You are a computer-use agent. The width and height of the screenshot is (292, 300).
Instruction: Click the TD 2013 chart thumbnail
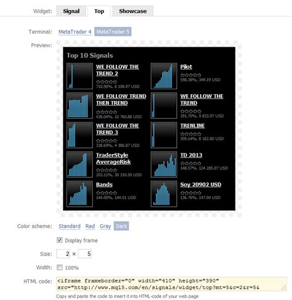pos(164,164)
